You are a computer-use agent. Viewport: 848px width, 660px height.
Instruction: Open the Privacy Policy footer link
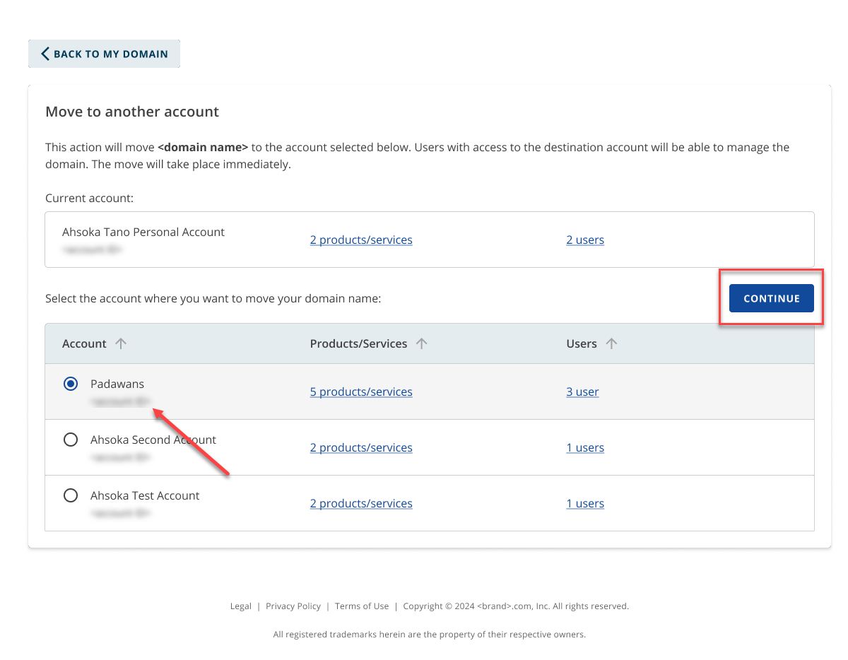(293, 606)
